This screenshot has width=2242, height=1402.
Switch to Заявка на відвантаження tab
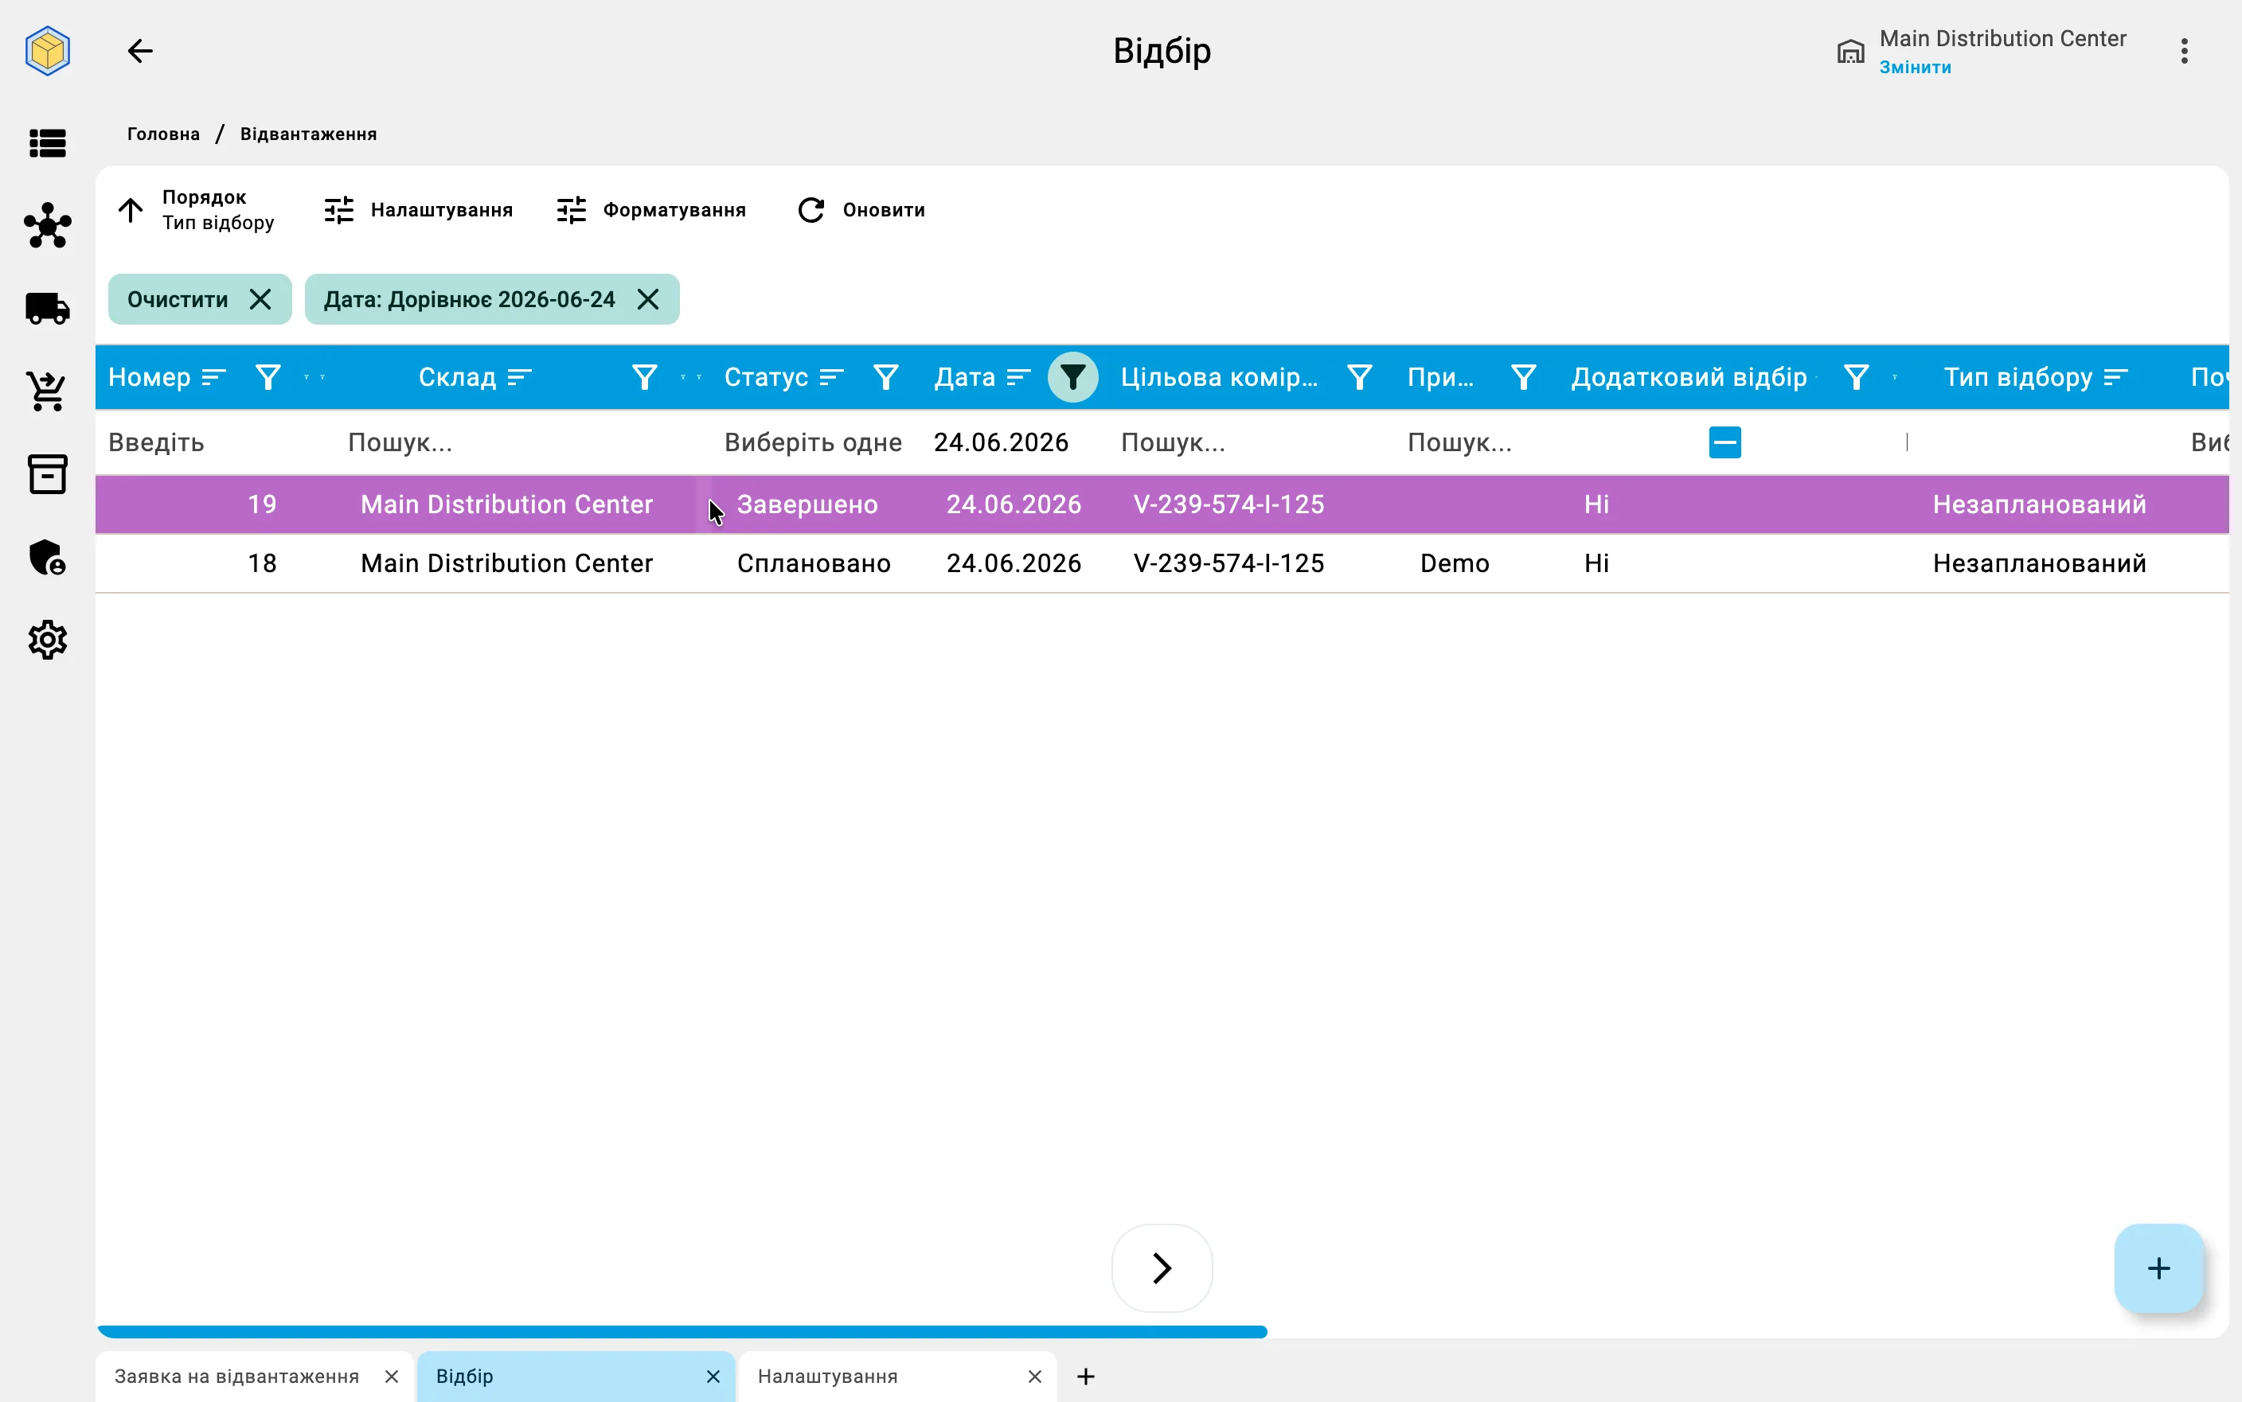coord(236,1376)
